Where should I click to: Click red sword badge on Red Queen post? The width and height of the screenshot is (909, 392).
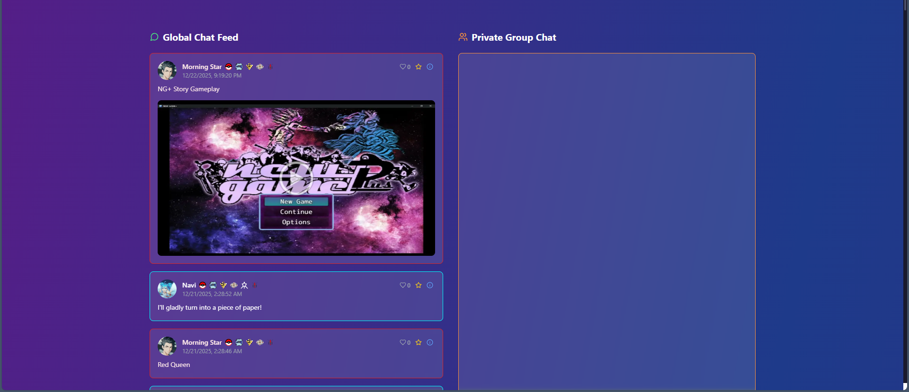click(270, 342)
